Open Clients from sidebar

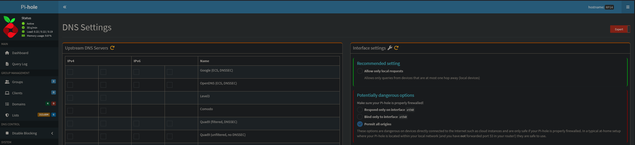point(17,93)
